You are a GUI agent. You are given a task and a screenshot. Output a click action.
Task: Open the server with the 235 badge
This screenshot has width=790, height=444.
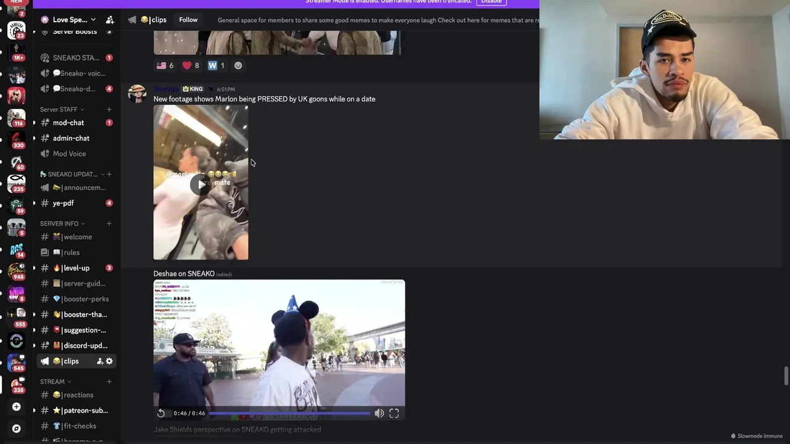click(17, 183)
